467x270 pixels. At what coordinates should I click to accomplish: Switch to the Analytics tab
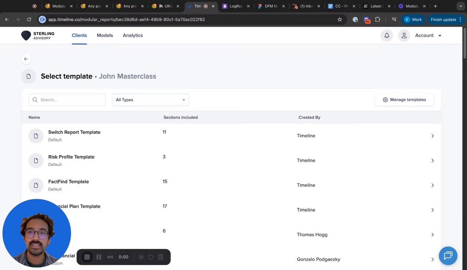(x=133, y=35)
